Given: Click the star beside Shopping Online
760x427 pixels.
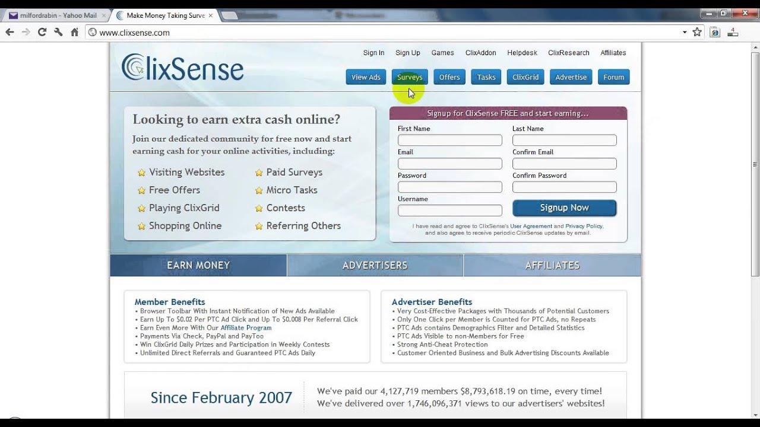Looking at the screenshot, I should pyautogui.click(x=141, y=227).
